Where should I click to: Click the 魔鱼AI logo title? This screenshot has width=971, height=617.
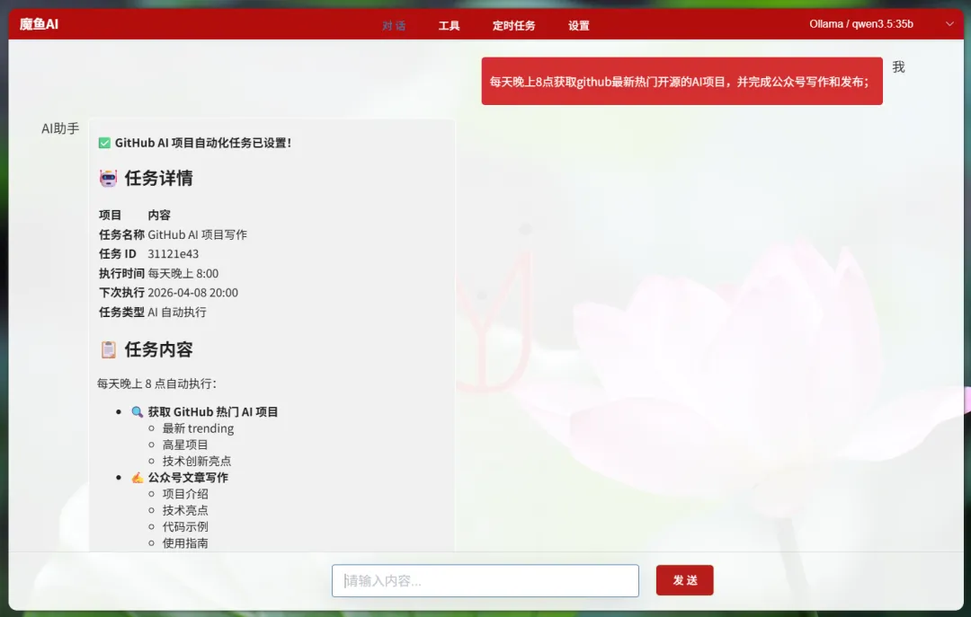coord(39,24)
